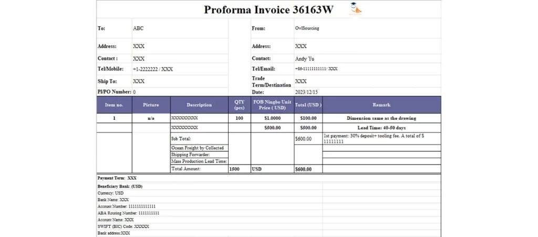Screen dimensions: 538x237
Task: Select the Remark column header
Action: (381, 105)
